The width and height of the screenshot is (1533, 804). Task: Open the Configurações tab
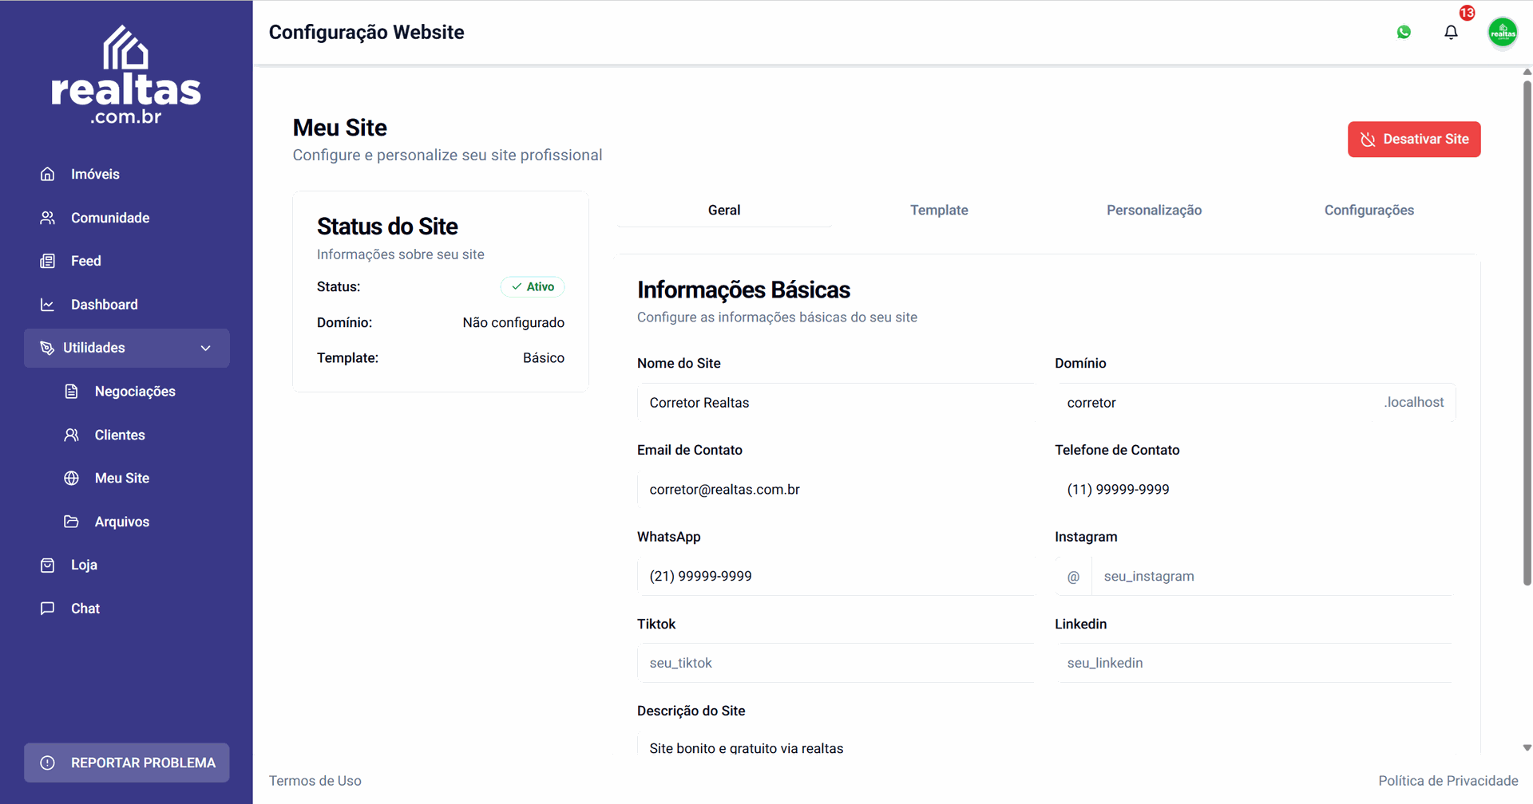pos(1369,210)
